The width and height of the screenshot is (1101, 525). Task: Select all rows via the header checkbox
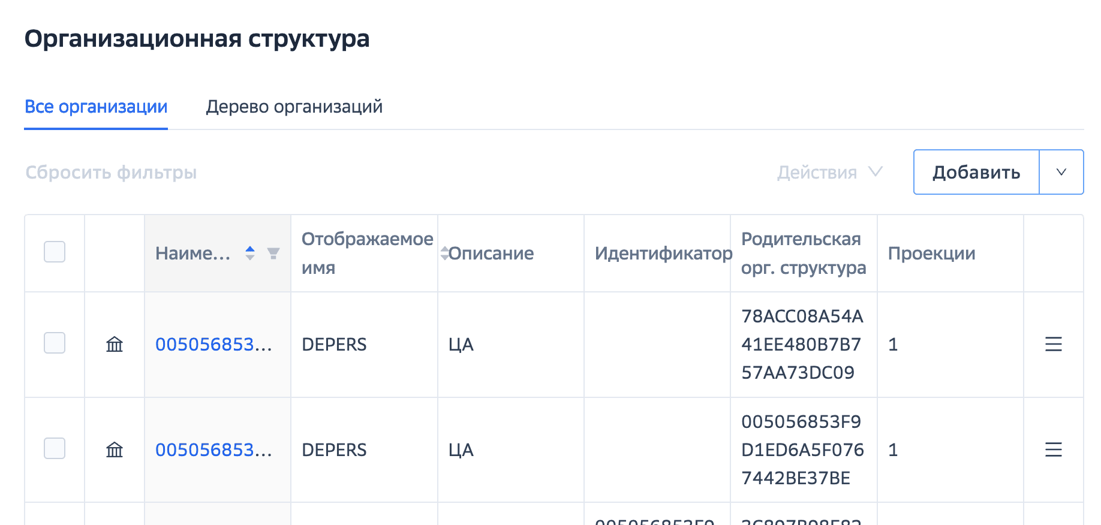(x=54, y=252)
